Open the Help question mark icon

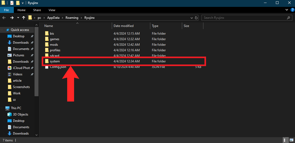coord(292,10)
